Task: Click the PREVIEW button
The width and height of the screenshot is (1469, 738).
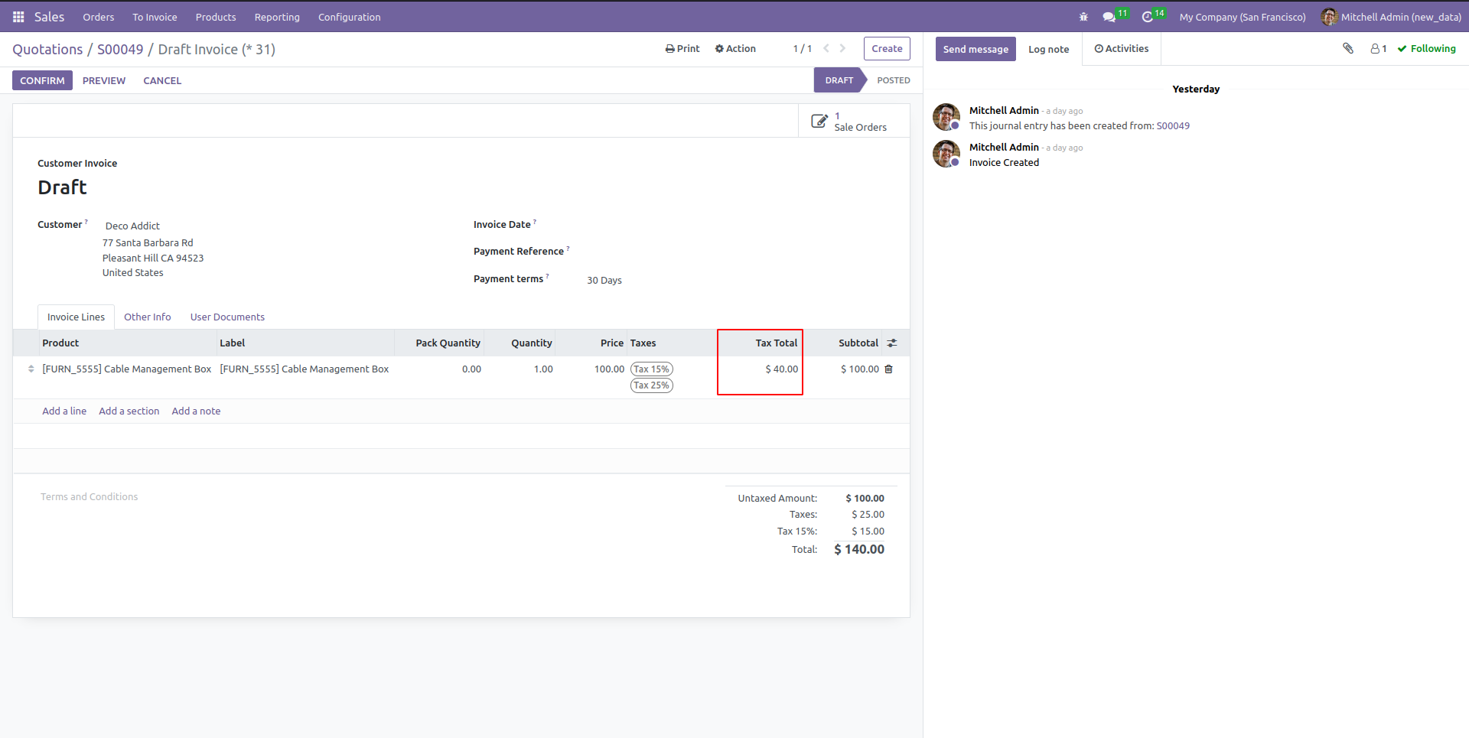Action: pyautogui.click(x=104, y=80)
